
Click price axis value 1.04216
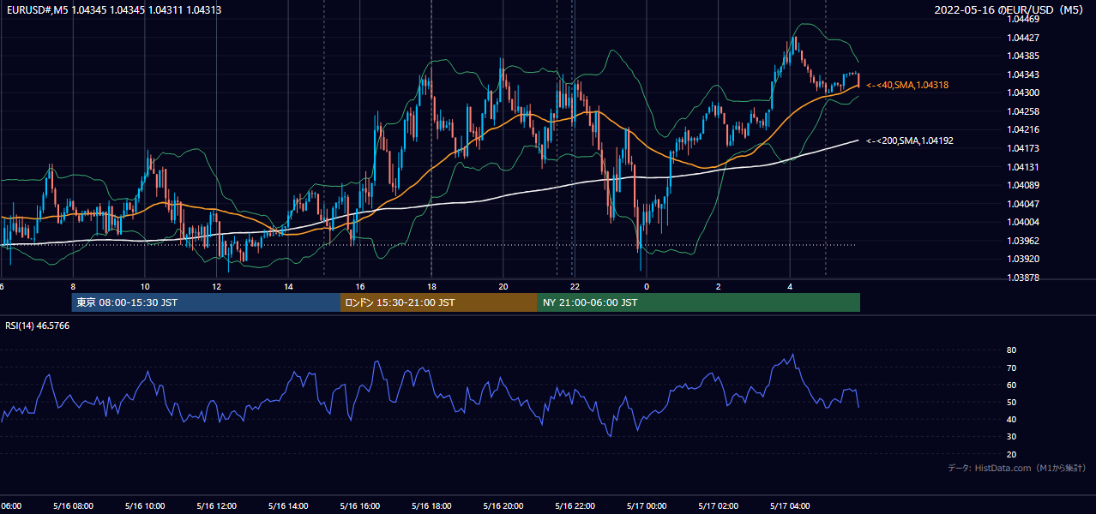(1023, 130)
